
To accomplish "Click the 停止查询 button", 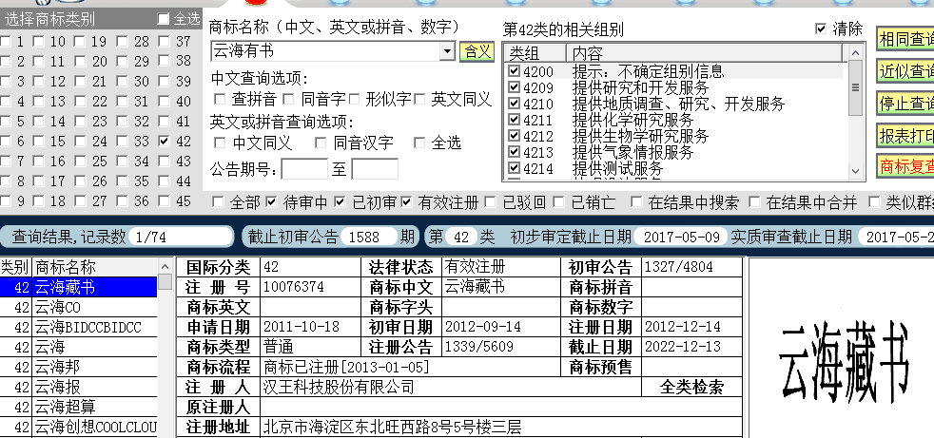I will tap(905, 103).
